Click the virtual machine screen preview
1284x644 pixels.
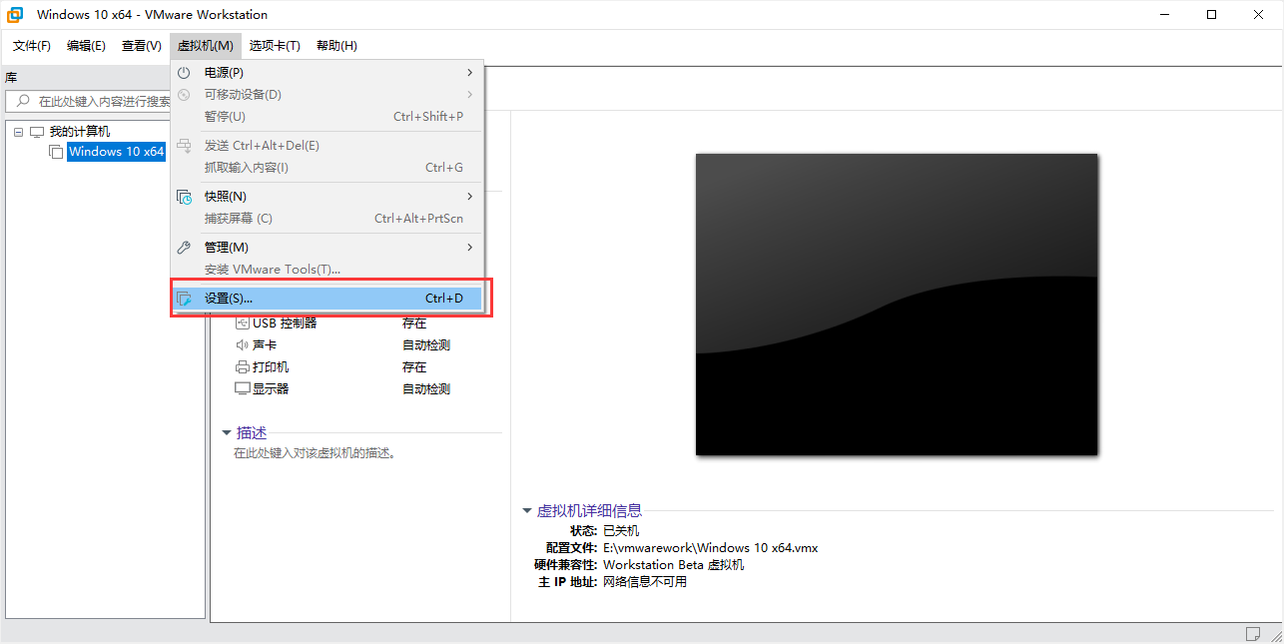pos(897,305)
